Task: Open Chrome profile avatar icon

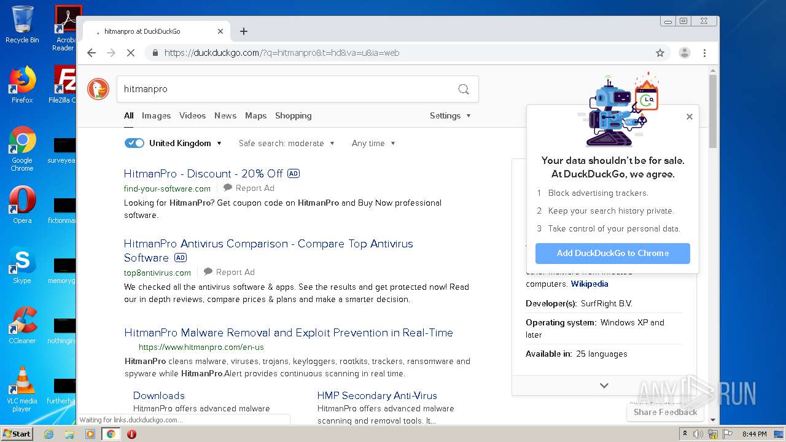Action: [685, 53]
